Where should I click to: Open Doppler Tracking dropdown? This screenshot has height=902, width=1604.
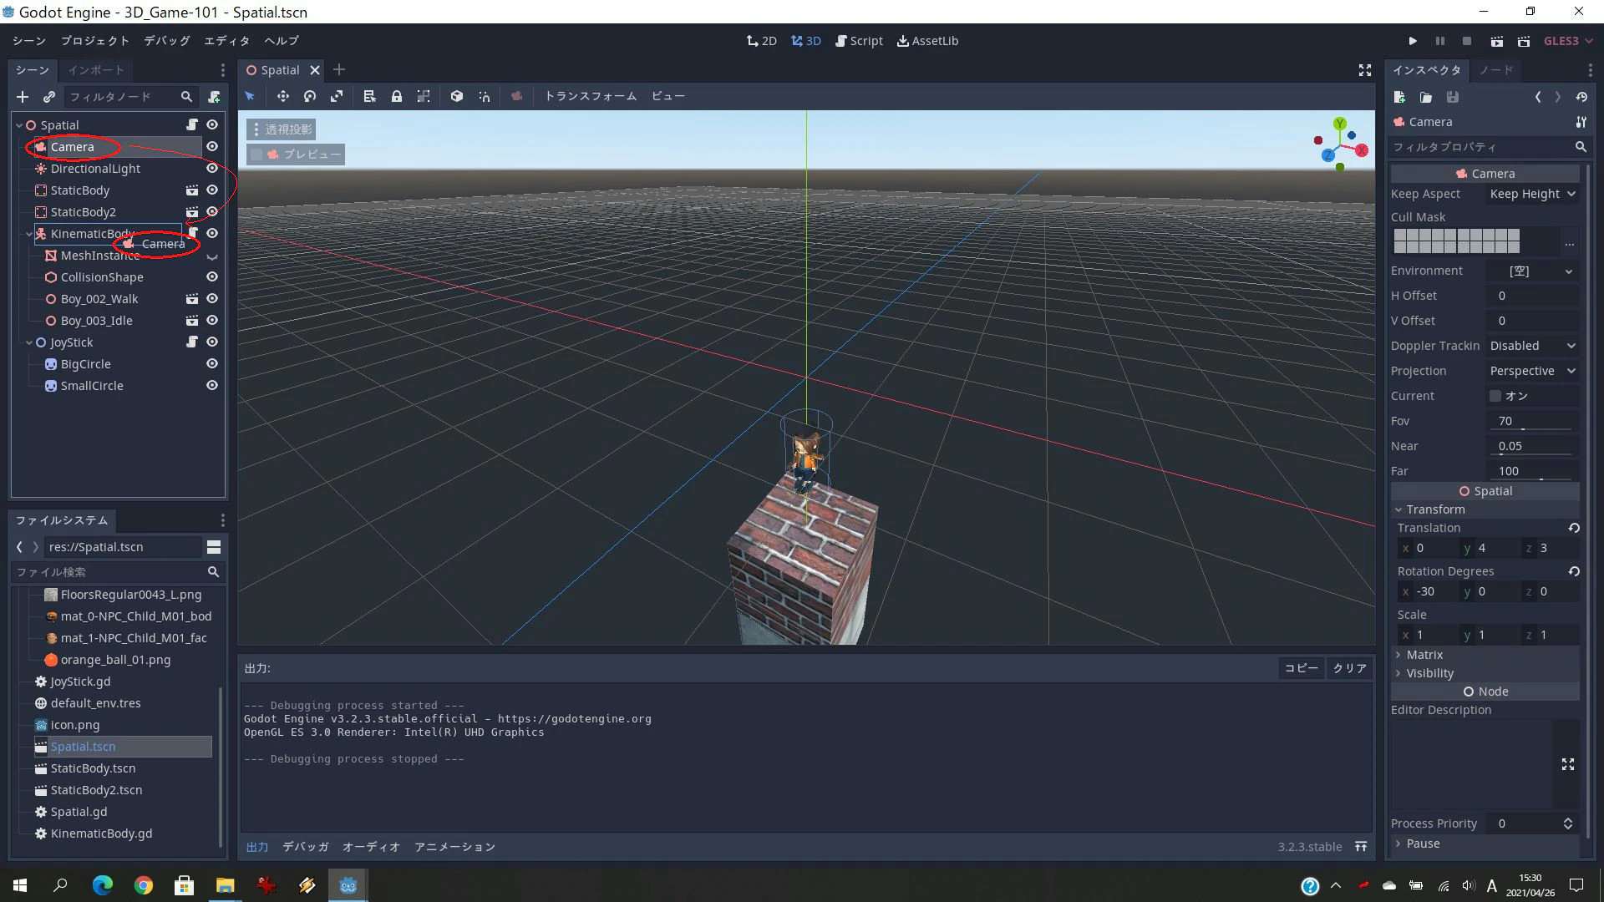coord(1532,346)
